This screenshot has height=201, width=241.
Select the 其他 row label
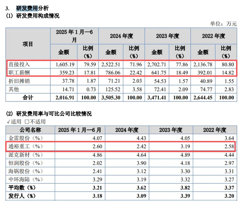14,89
